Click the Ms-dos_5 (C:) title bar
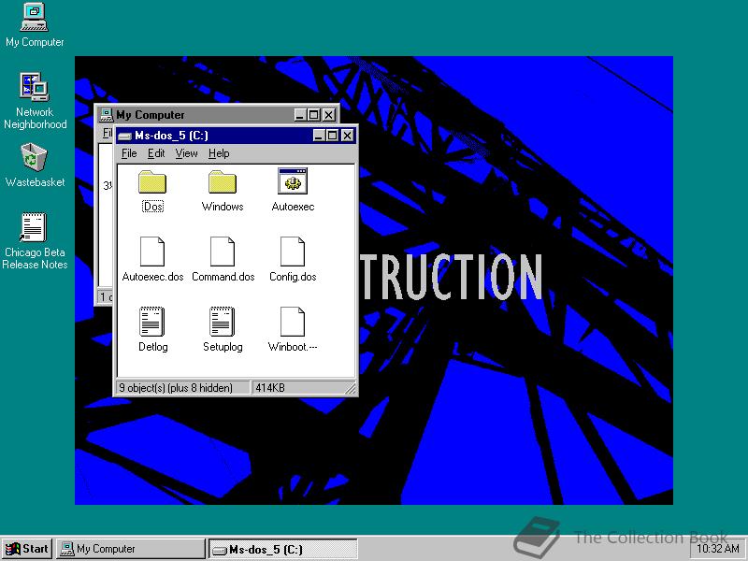 click(x=237, y=136)
